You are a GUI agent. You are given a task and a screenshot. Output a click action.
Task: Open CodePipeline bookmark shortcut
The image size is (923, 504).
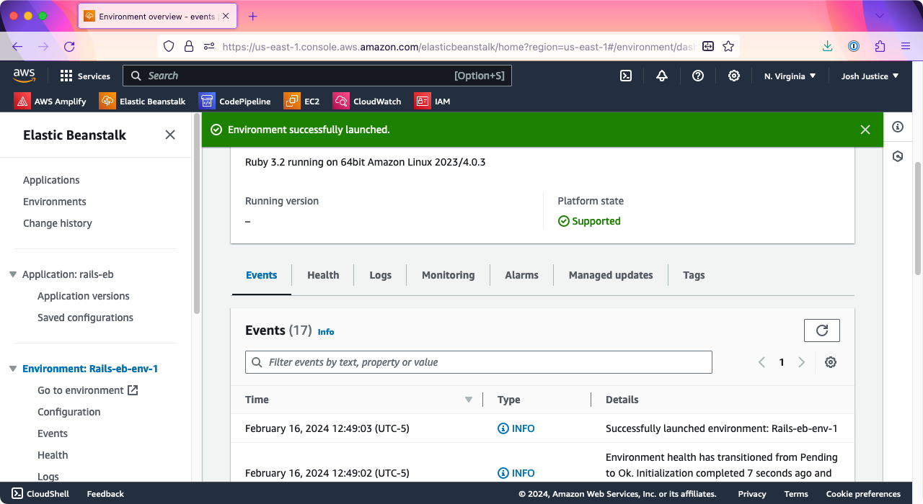click(x=235, y=101)
